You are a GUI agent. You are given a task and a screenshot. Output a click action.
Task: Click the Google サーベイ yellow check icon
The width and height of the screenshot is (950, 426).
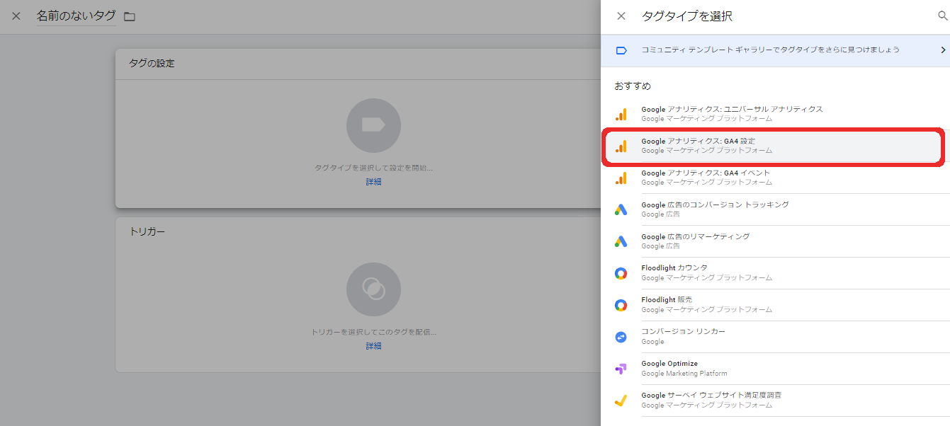pyautogui.click(x=621, y=401)
